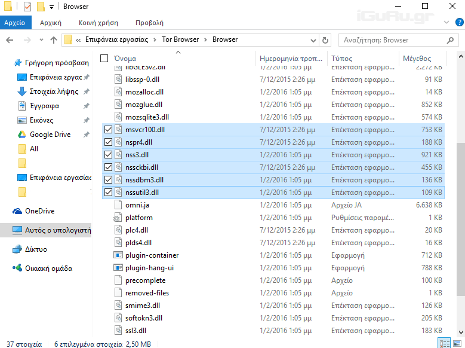Click the Documents icon in sidebar
This screenshot has height=348, width=465.
point(22,106)
